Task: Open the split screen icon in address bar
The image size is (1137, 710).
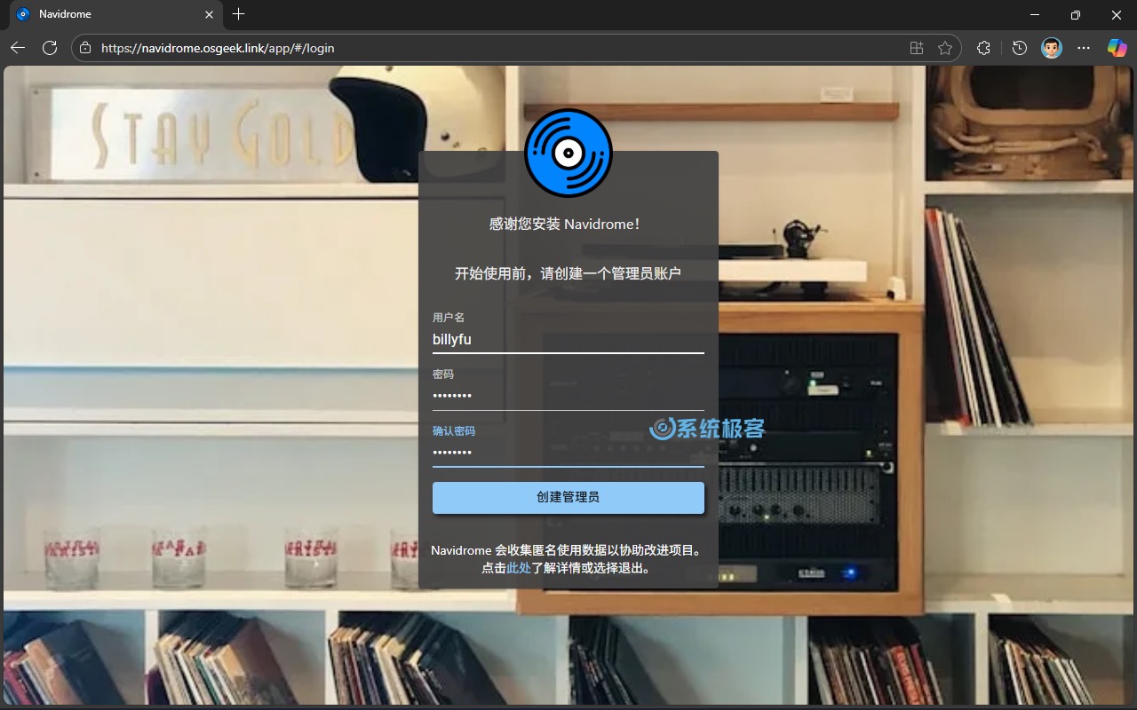Action: click(x=916, y=48)
